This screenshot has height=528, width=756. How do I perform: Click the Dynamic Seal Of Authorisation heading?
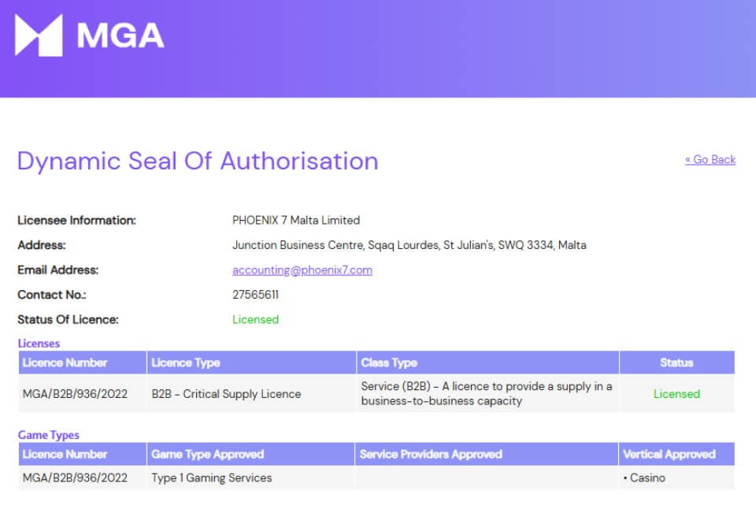click(x=198, y=161)
